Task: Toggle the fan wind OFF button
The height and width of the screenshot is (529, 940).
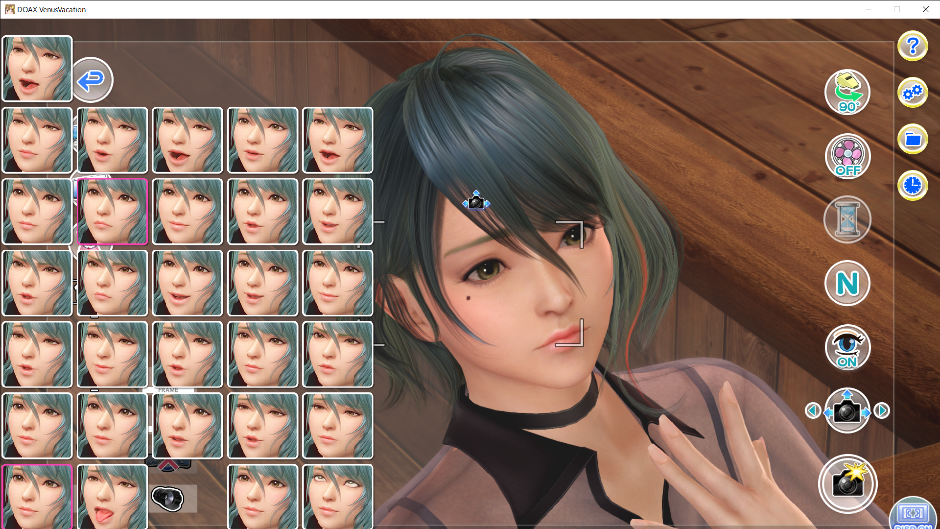Action: pyautogui.click(x=847, y=156)
